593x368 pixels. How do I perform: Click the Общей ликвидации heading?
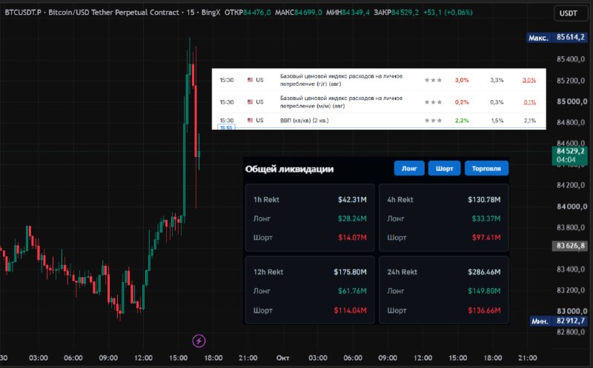[x=289, y=169]
